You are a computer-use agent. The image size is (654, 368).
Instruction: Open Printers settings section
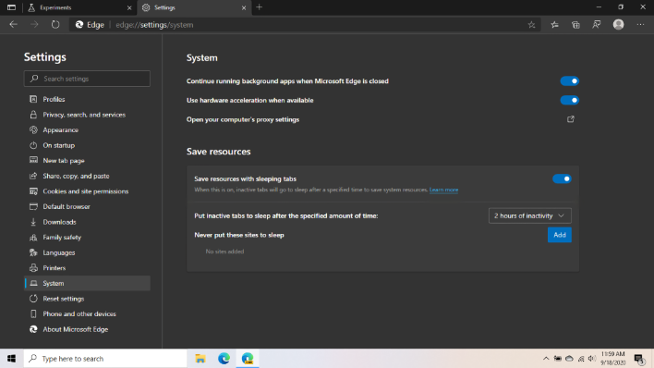87,268
